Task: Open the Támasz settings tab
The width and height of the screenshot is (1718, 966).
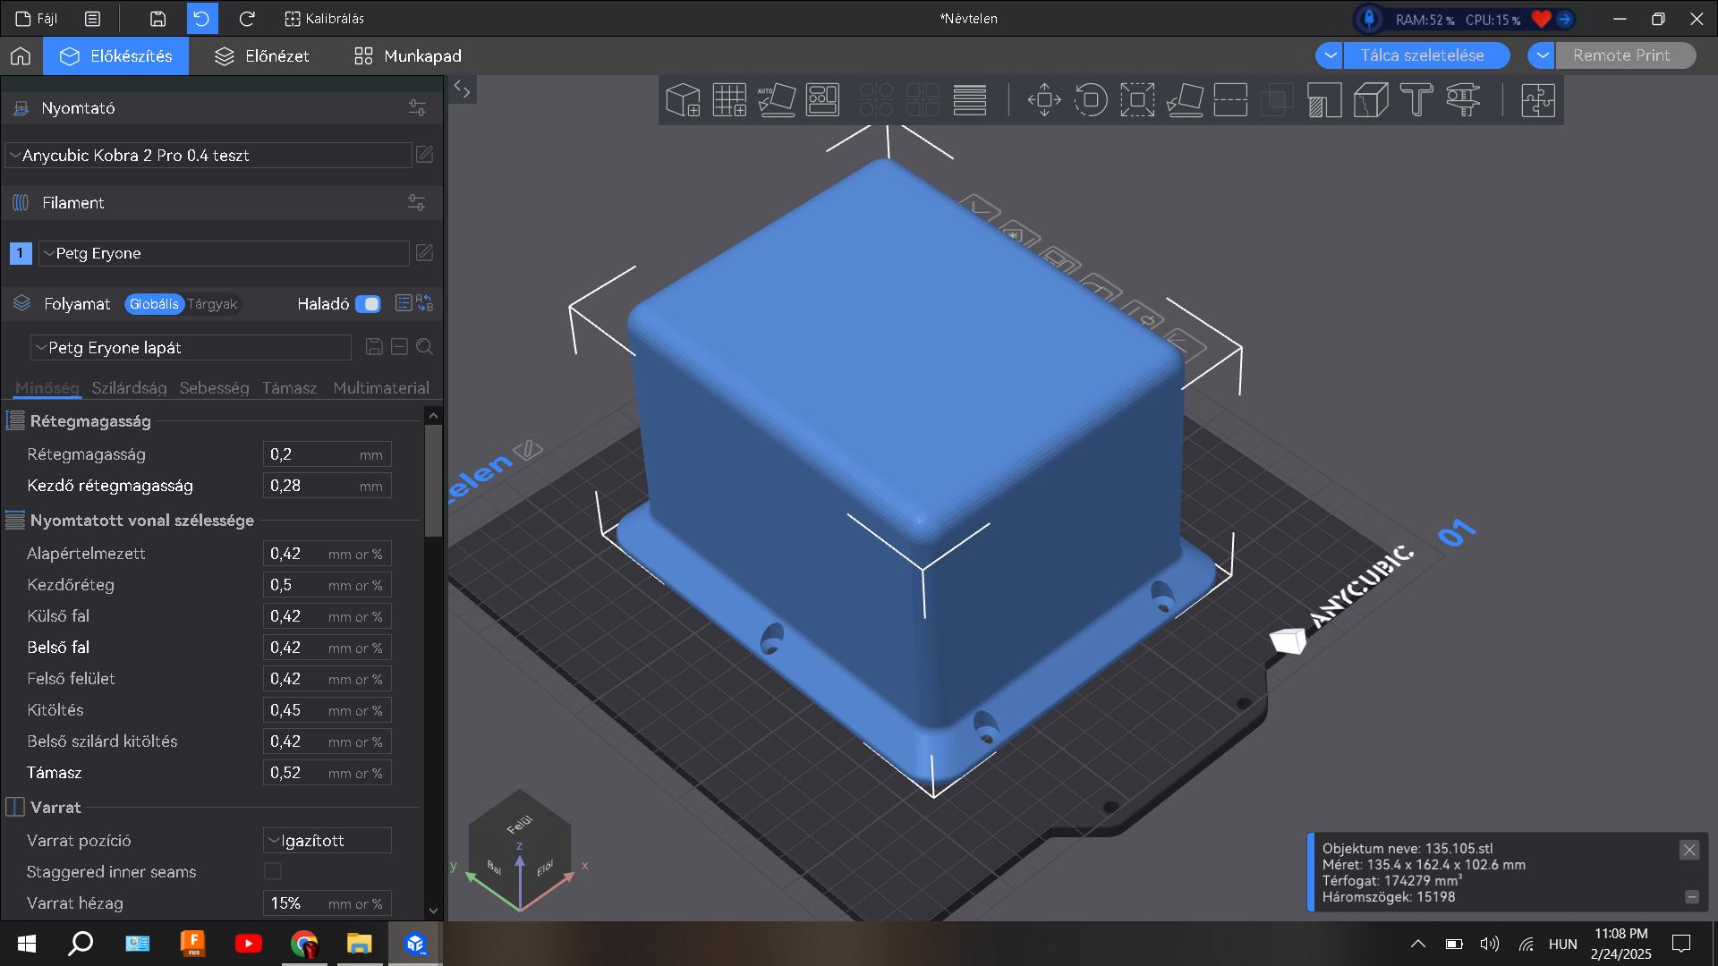Action: click(x=289, y=388)
